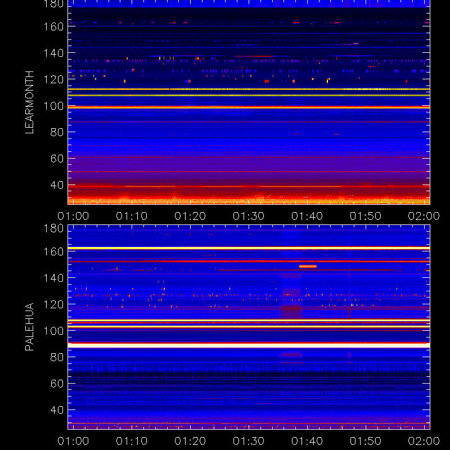
Task: Click the LEARMONTH axis title
Action: point(29,102)
